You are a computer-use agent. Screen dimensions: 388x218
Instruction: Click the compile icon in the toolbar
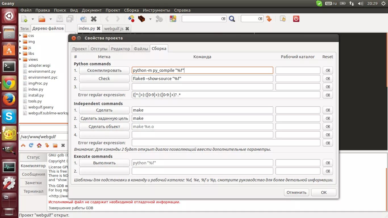coord(131,19)
